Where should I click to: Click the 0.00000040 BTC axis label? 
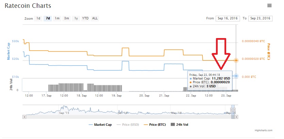(x=253, y=41)
